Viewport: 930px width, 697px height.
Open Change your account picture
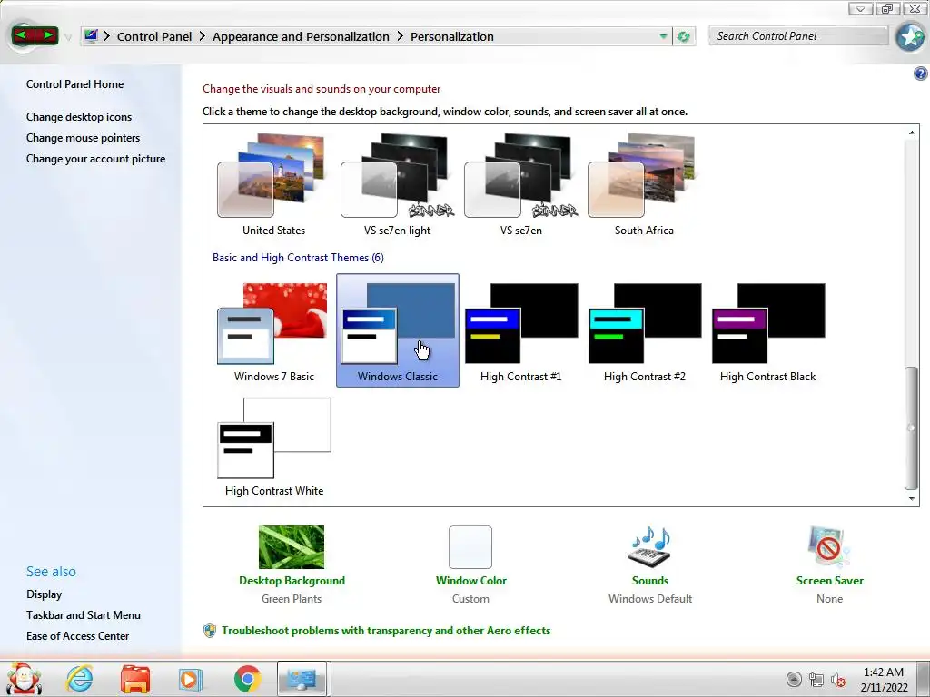pos(95,159)
